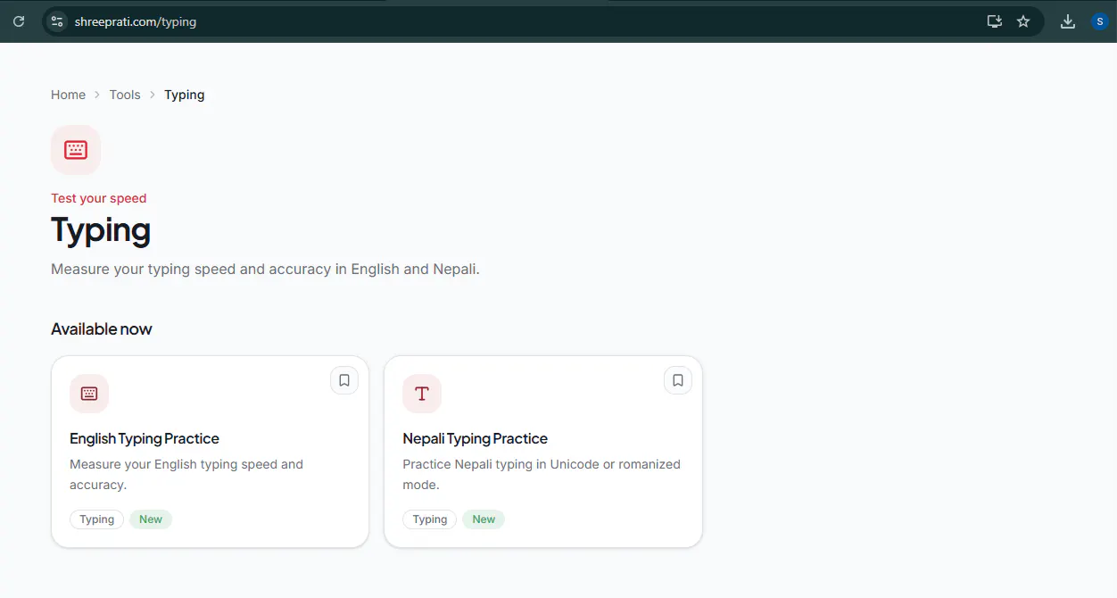Click Typing tag on Nepali card

(x=429, y=519)
